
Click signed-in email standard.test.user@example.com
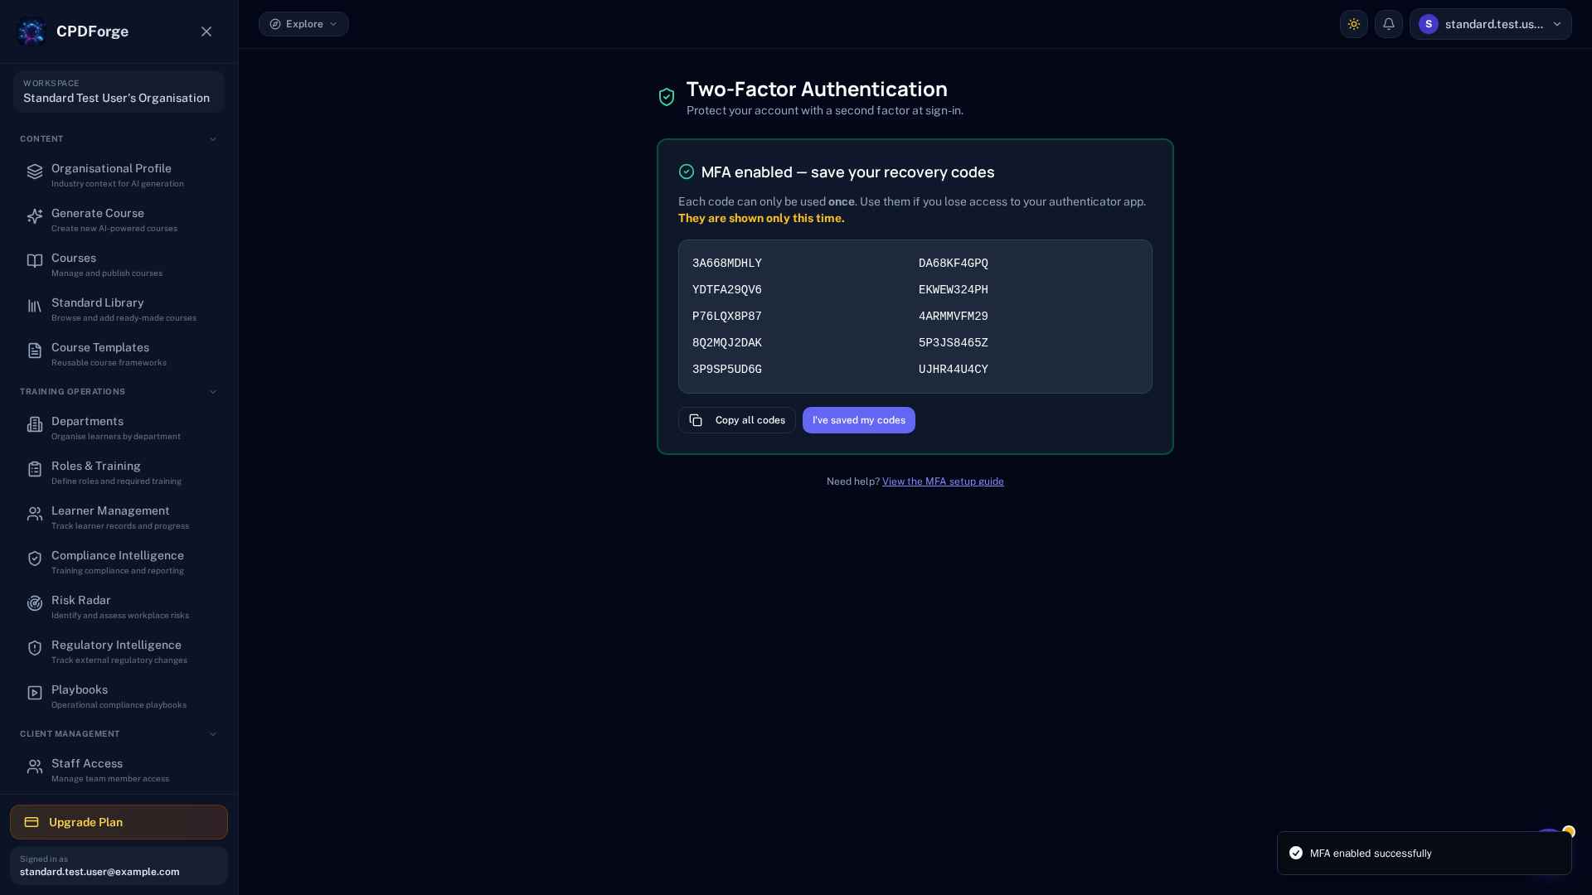point(99,872)
